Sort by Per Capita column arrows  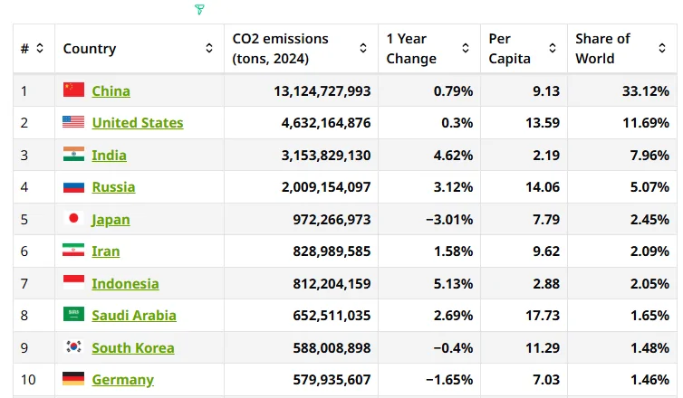(x=553, y=48)
